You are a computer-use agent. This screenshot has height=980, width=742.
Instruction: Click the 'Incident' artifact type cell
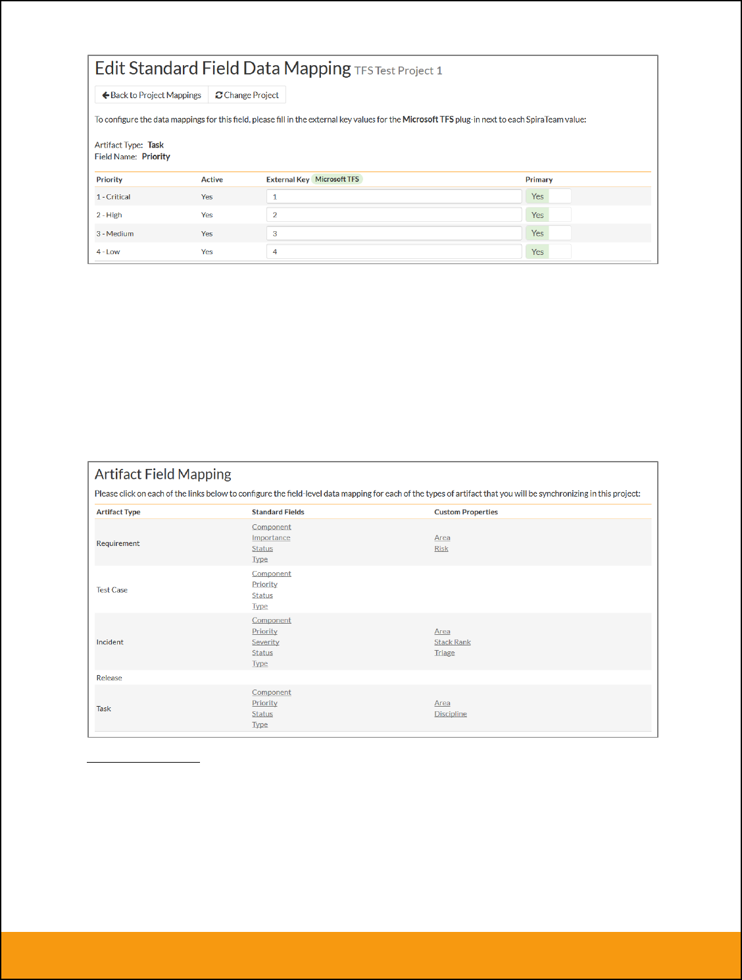tap(110, 642)
